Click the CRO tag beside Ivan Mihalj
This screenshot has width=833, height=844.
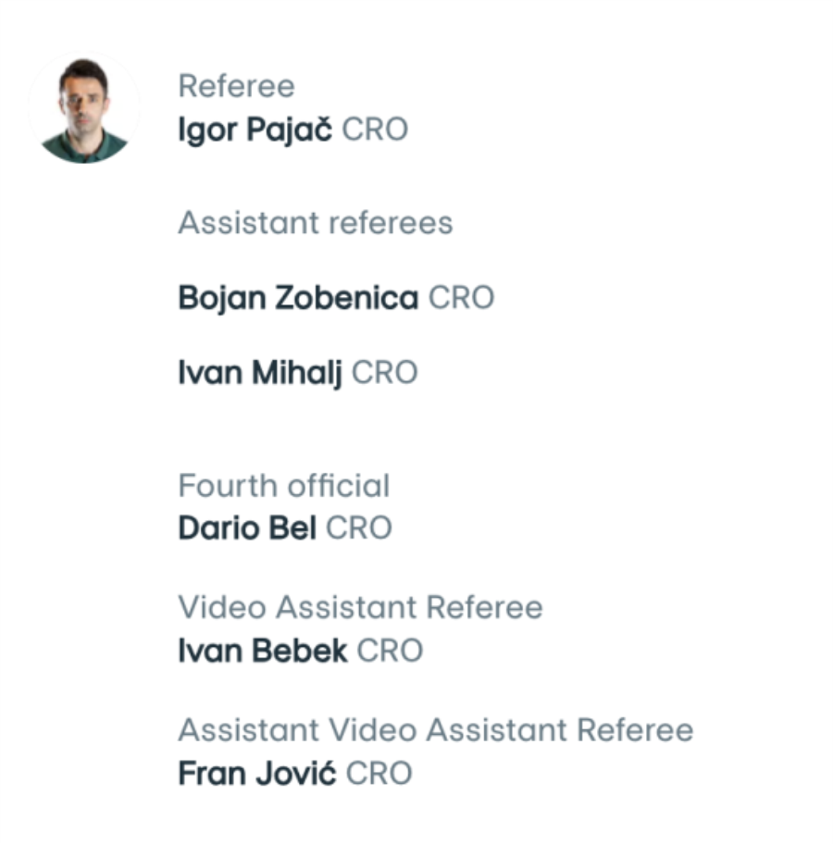pos(385,373)
